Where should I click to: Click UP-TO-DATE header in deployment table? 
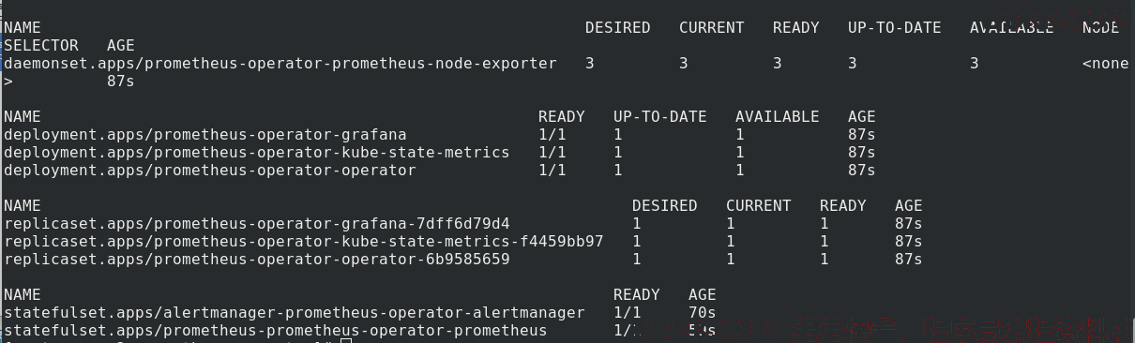660,117
